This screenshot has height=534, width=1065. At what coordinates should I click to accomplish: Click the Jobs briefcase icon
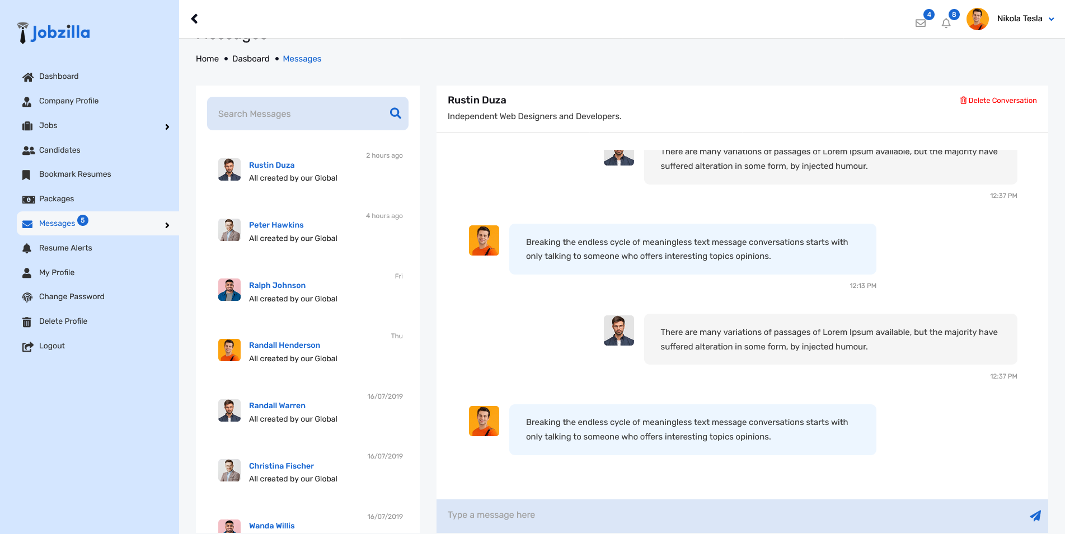point(27,126)
